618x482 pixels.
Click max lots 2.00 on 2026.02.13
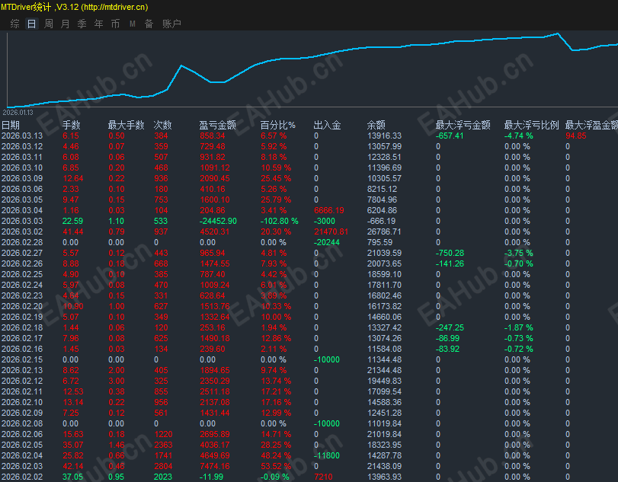pyautogui.click(x=117, y=370)
